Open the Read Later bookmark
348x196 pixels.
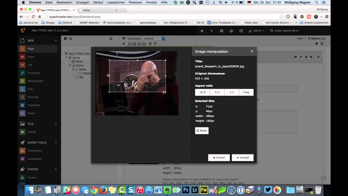(x=249, y=23)
